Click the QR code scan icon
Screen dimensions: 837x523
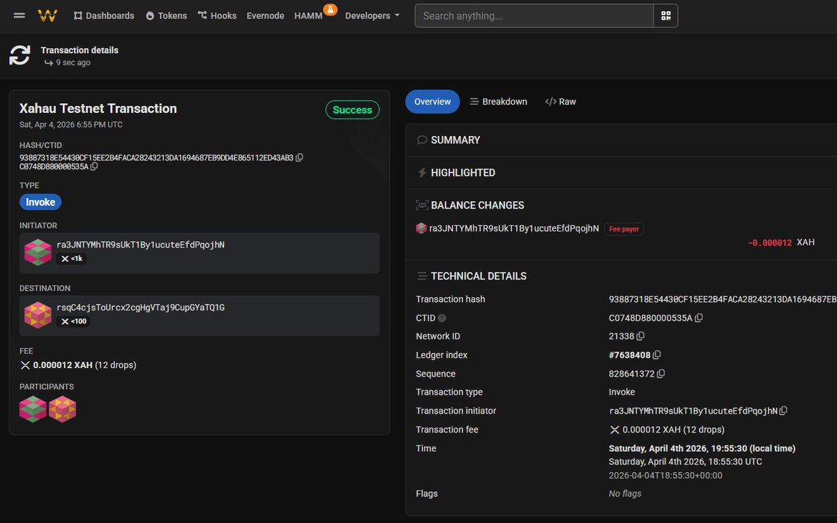(x=665, y=15)
